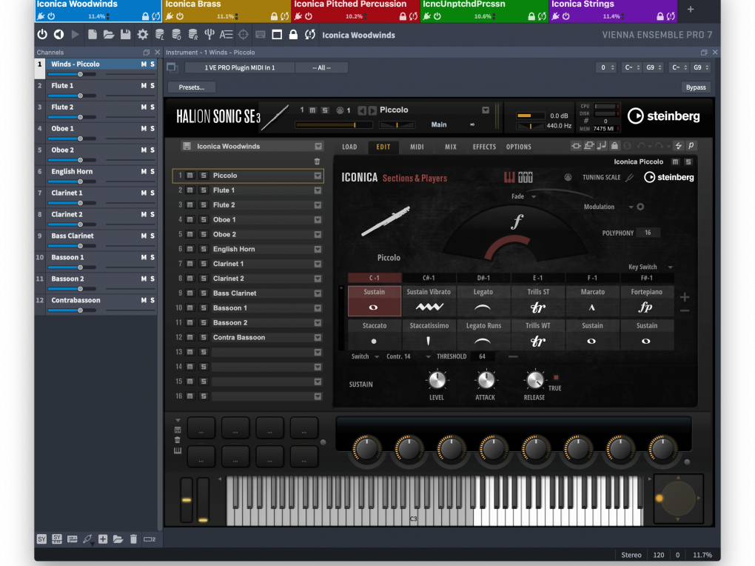Click the Presets... button
The image size is (755, 566).
tap(192, 87)
